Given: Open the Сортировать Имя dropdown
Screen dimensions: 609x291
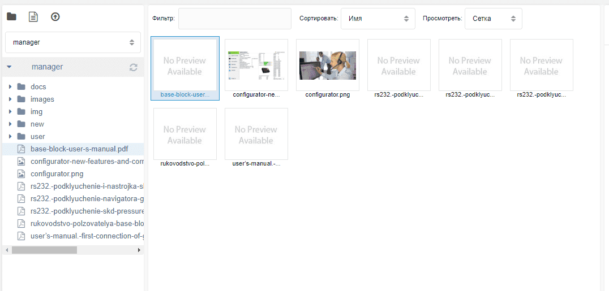Looking at the screenshot, I should click(x=378, y=19).
